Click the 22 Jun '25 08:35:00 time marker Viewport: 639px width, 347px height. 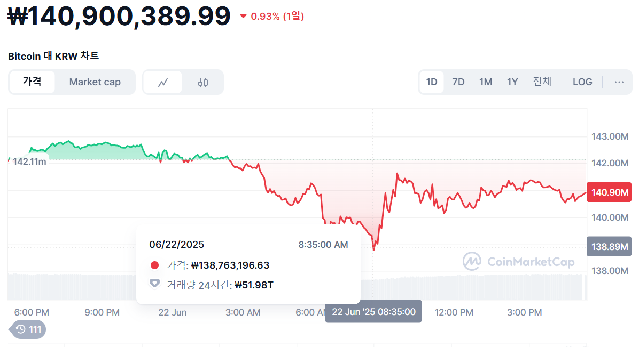coord(373,312)
